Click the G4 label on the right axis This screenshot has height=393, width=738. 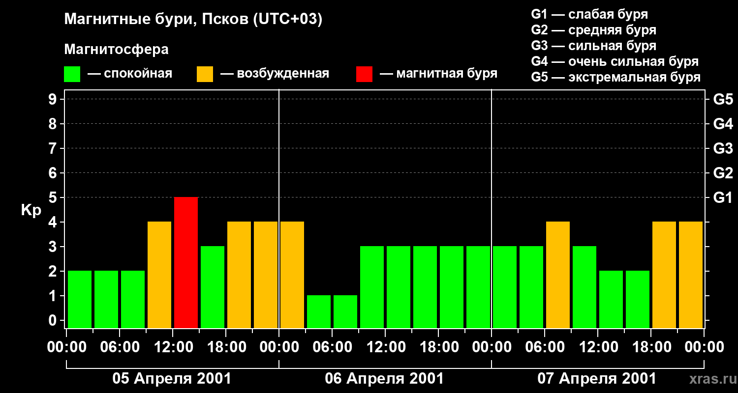(723, 124)
